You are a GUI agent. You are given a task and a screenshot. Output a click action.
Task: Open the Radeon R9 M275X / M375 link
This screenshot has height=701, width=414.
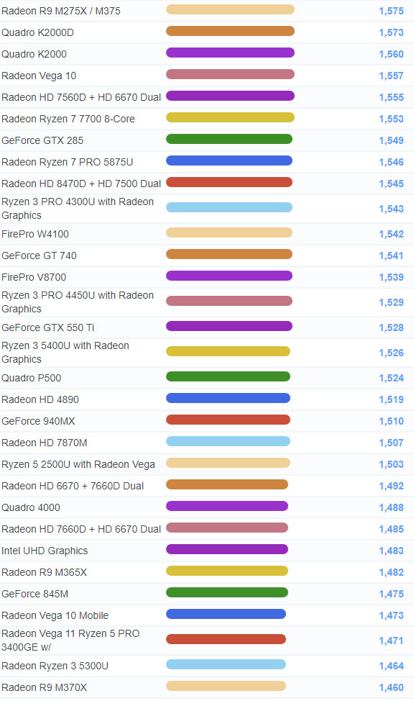pos(61,12)
